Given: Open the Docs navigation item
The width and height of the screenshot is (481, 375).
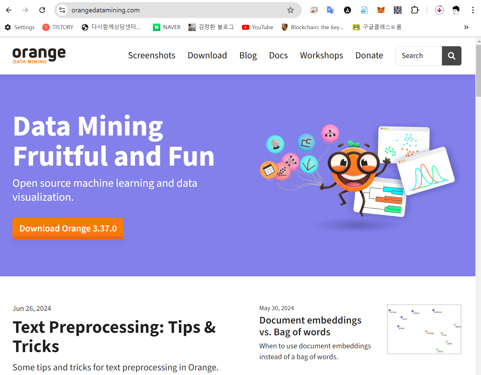Looking at the screenshot, I should [278, 56].
